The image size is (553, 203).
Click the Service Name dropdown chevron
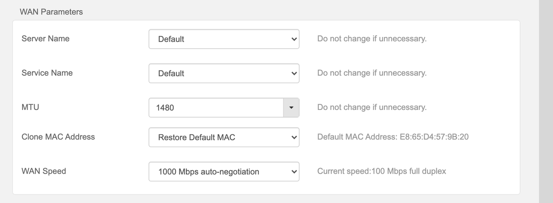294,73
